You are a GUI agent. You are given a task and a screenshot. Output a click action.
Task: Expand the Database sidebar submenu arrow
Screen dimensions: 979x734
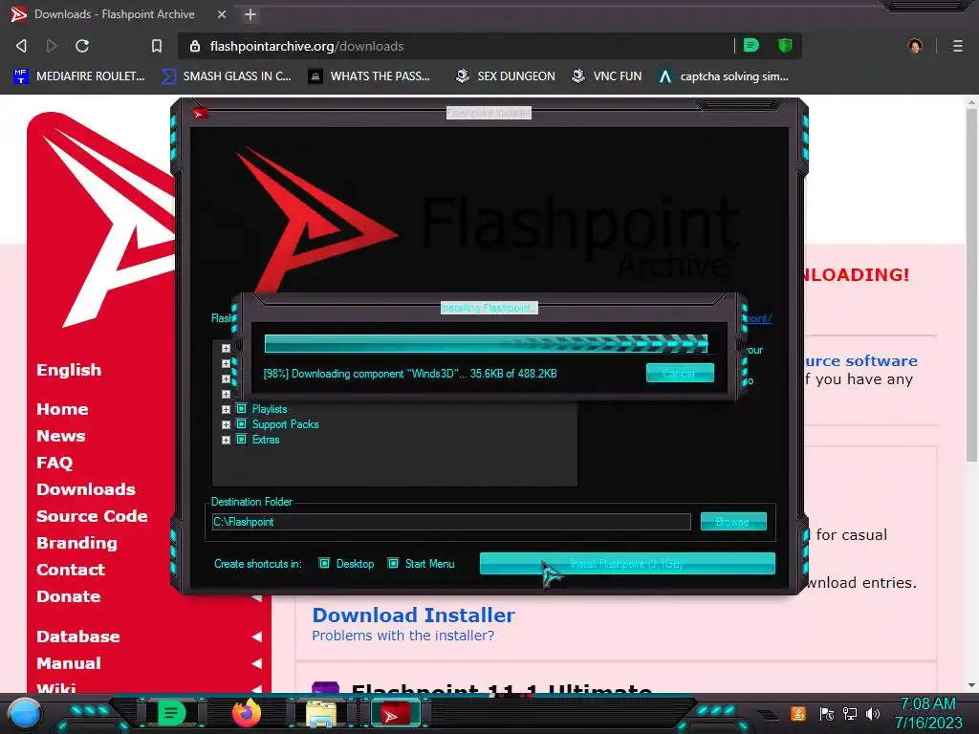point(256,637)
